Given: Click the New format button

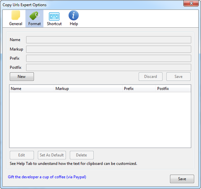Looking at the screenshot, I should tap(22, 76).
